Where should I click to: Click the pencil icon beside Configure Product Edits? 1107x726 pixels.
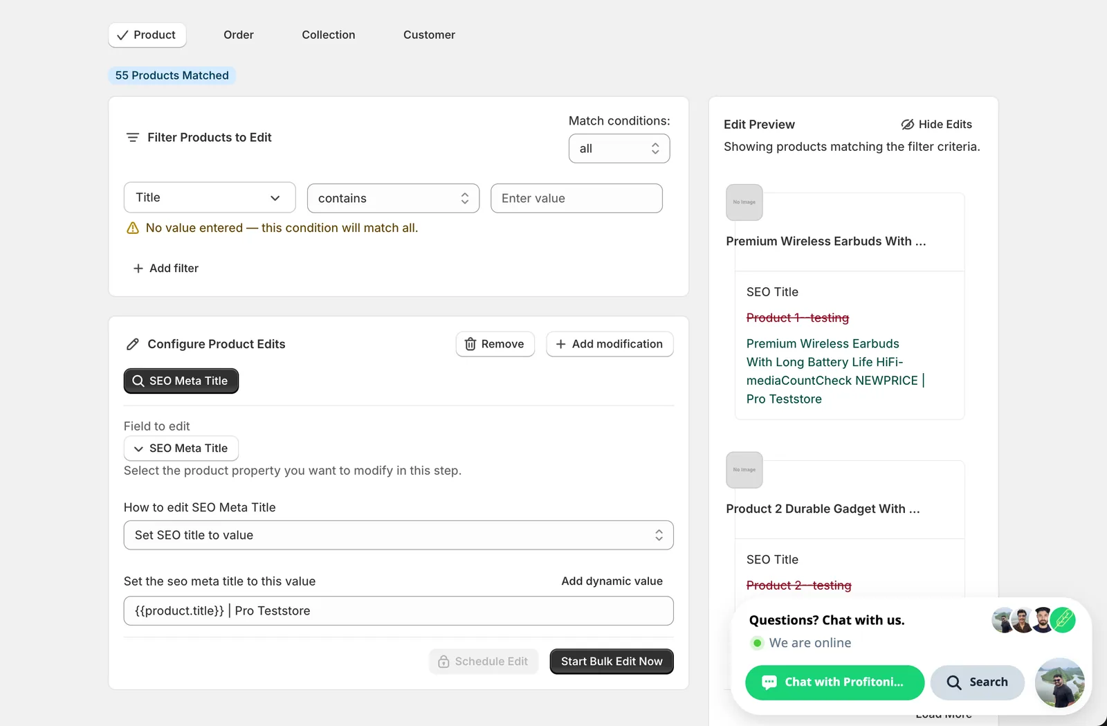133,345
